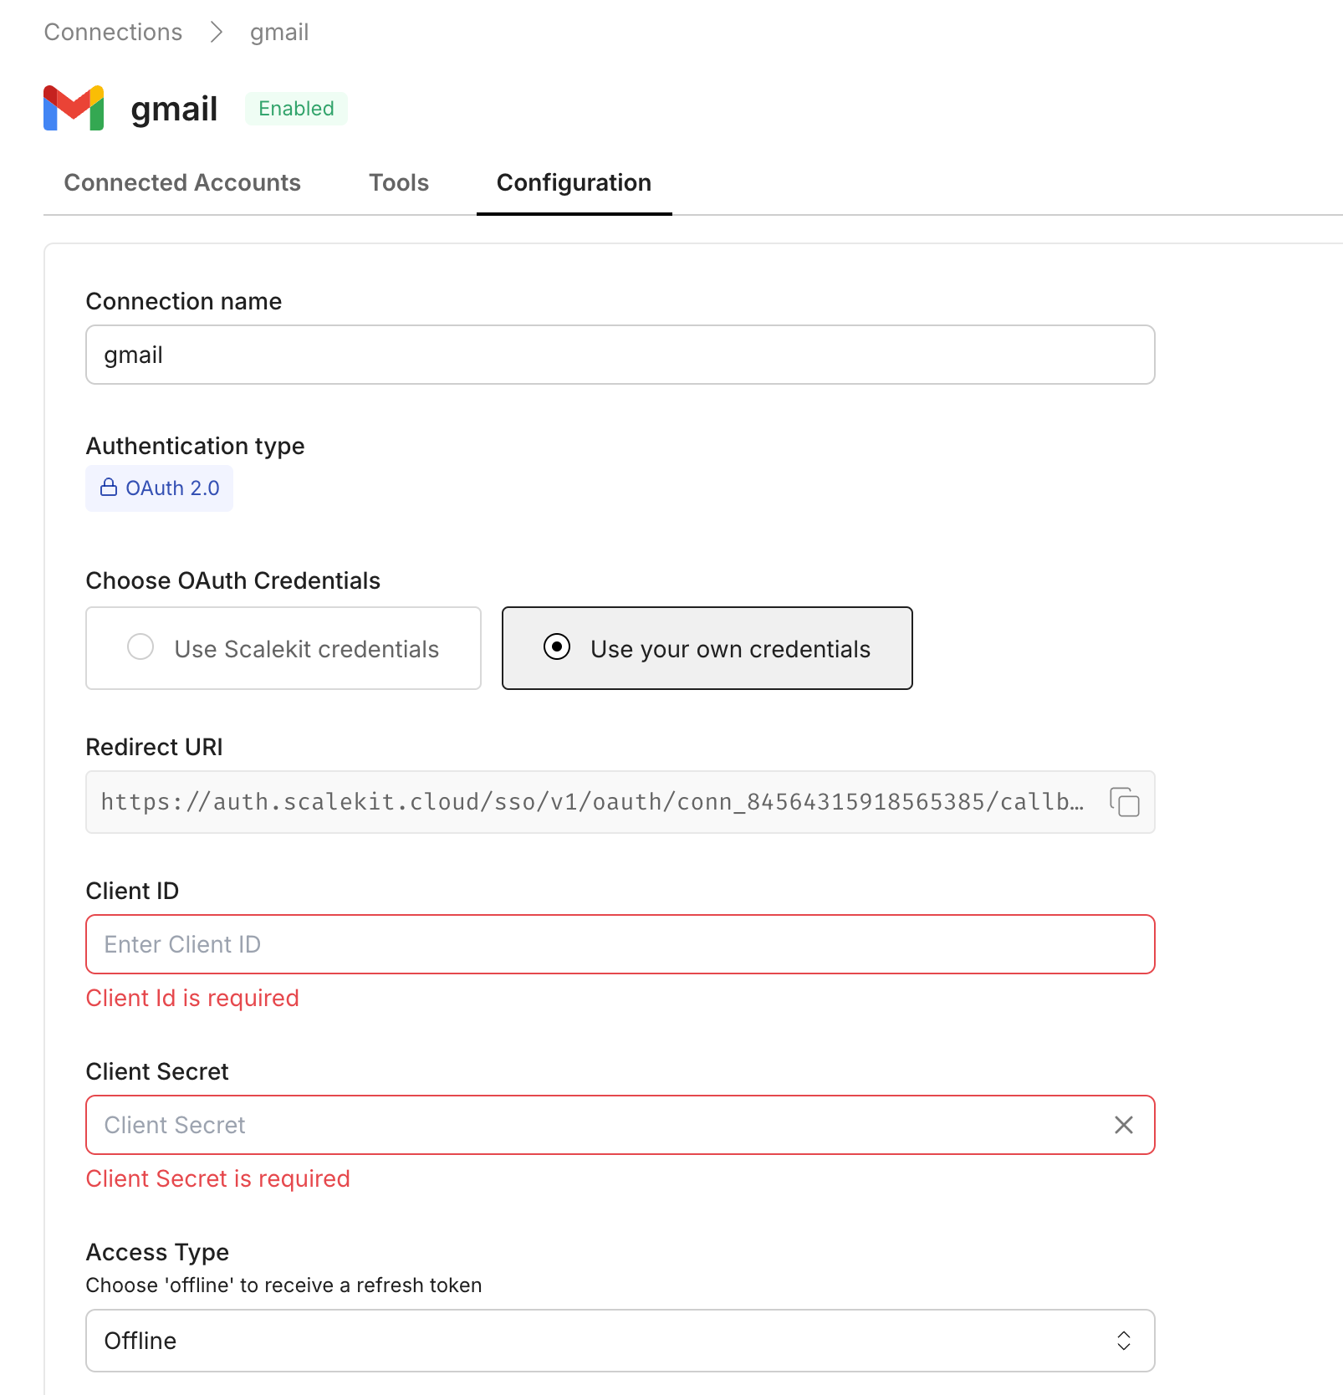The width and height of the screenshot is (1343, 1395).
Task: Click inside the Enter Client ID field
Action: (x=620, y=944)
